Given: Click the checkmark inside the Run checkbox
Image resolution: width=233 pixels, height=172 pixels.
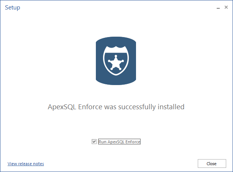Looking at the screenshot, I should coord(94,142).
